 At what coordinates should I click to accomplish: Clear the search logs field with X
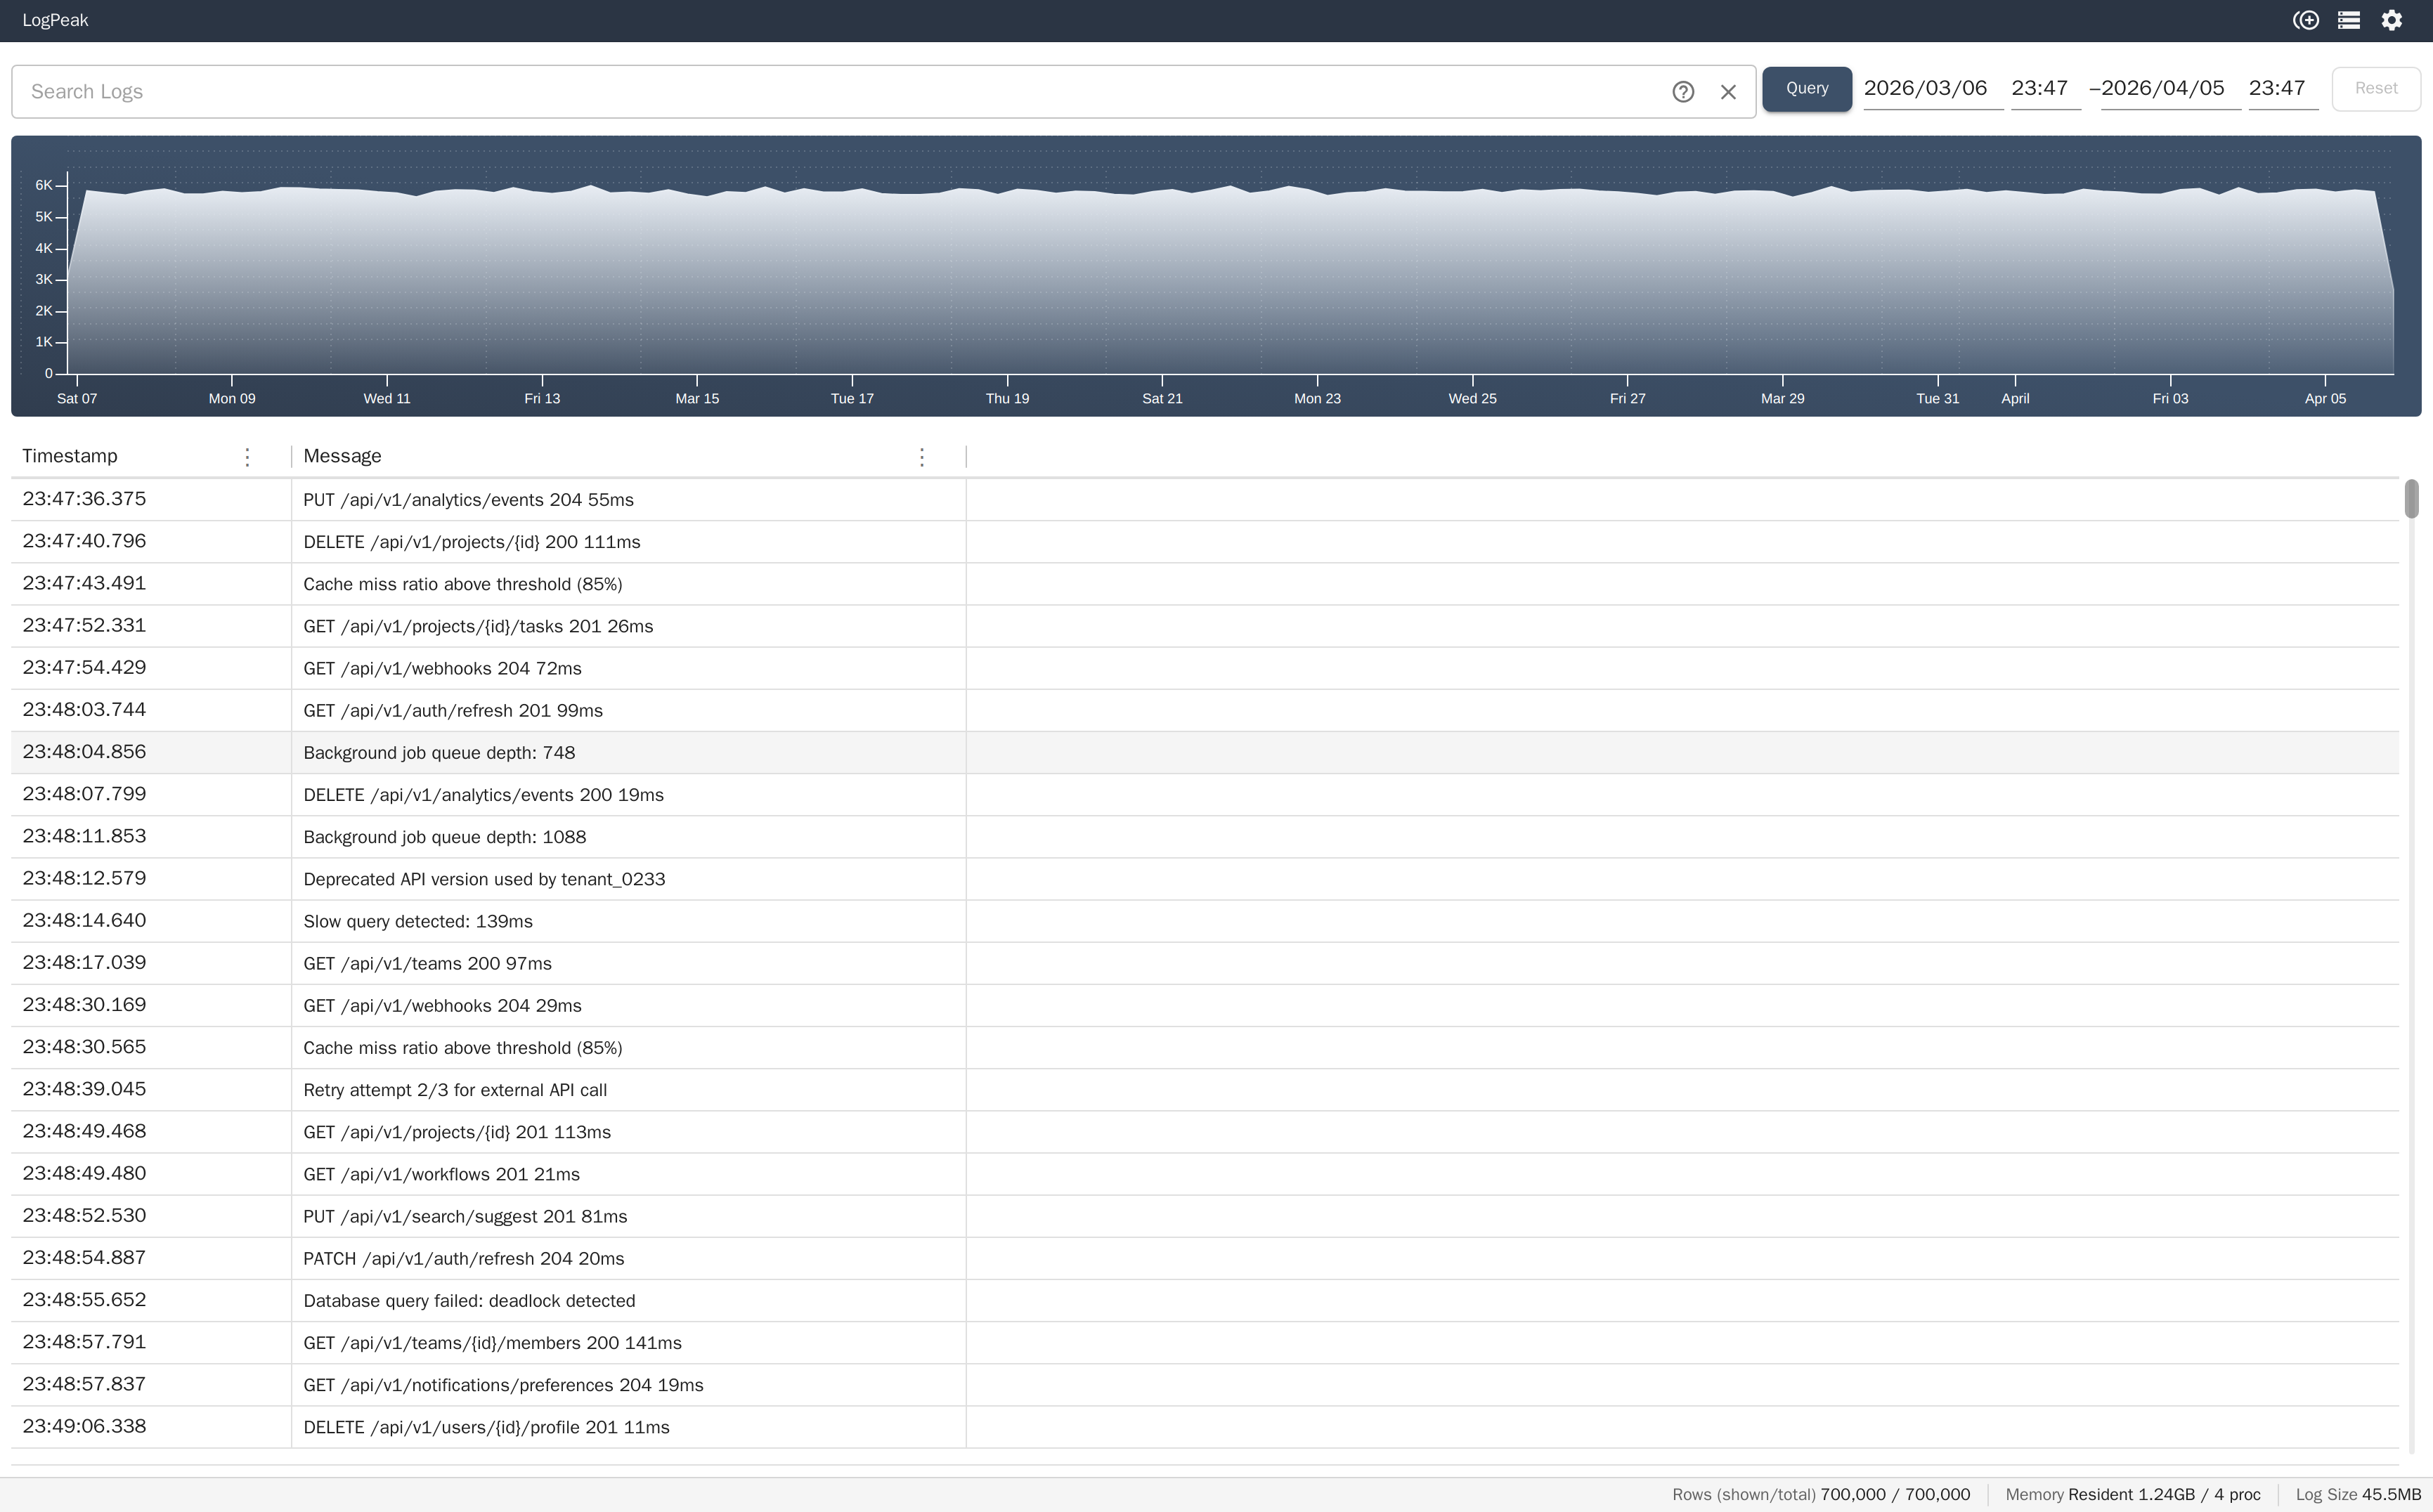point(1728,92)
